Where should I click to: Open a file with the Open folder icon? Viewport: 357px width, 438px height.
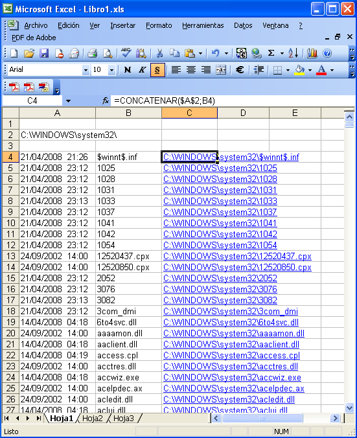[x=29, y=53]
